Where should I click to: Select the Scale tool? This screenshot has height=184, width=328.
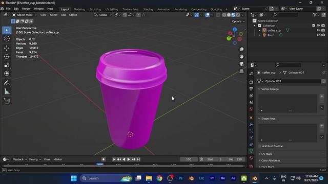click(x=7, y=65)
